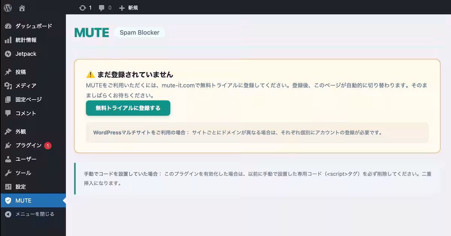Click the 外観 paintbrush icon
Image resolution: width=451 pixels, height=236 pixels.
tap(8, 131)
